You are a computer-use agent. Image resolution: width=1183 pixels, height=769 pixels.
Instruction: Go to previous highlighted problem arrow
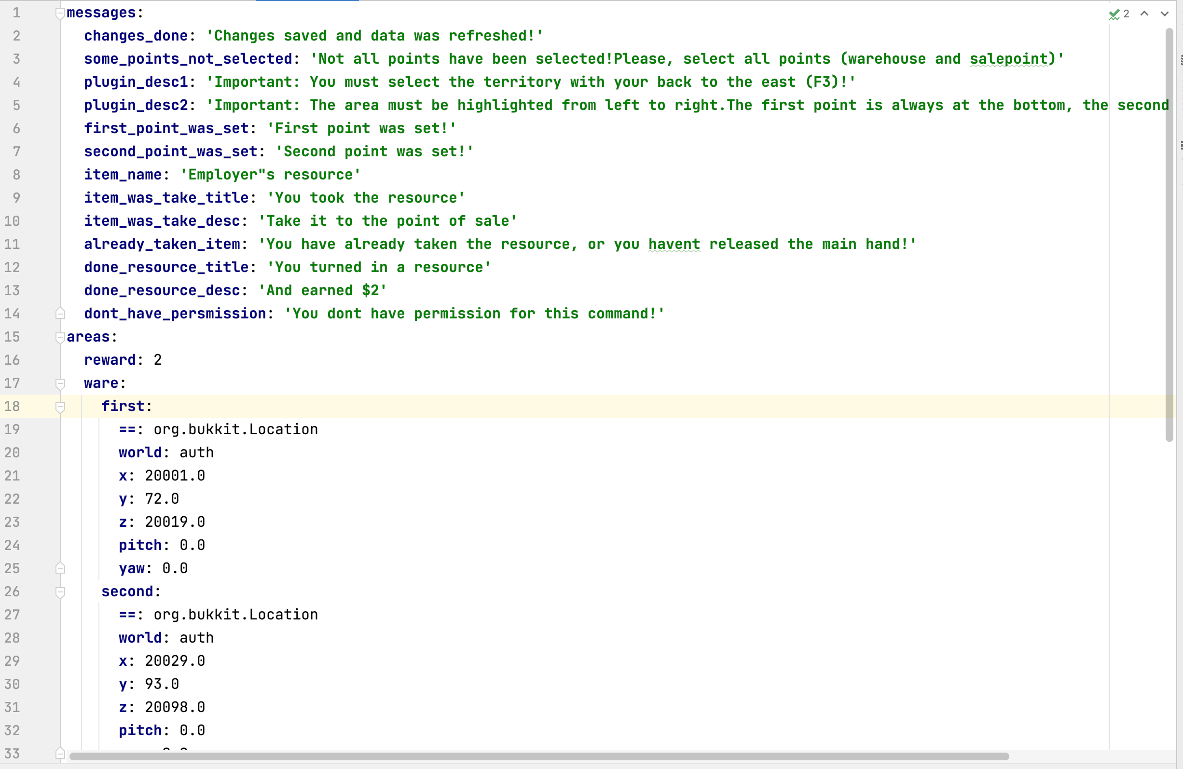(1144, 14)
